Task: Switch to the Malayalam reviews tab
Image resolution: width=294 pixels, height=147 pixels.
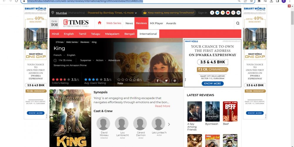Action: pyautogui.click(x=112, y=34)
